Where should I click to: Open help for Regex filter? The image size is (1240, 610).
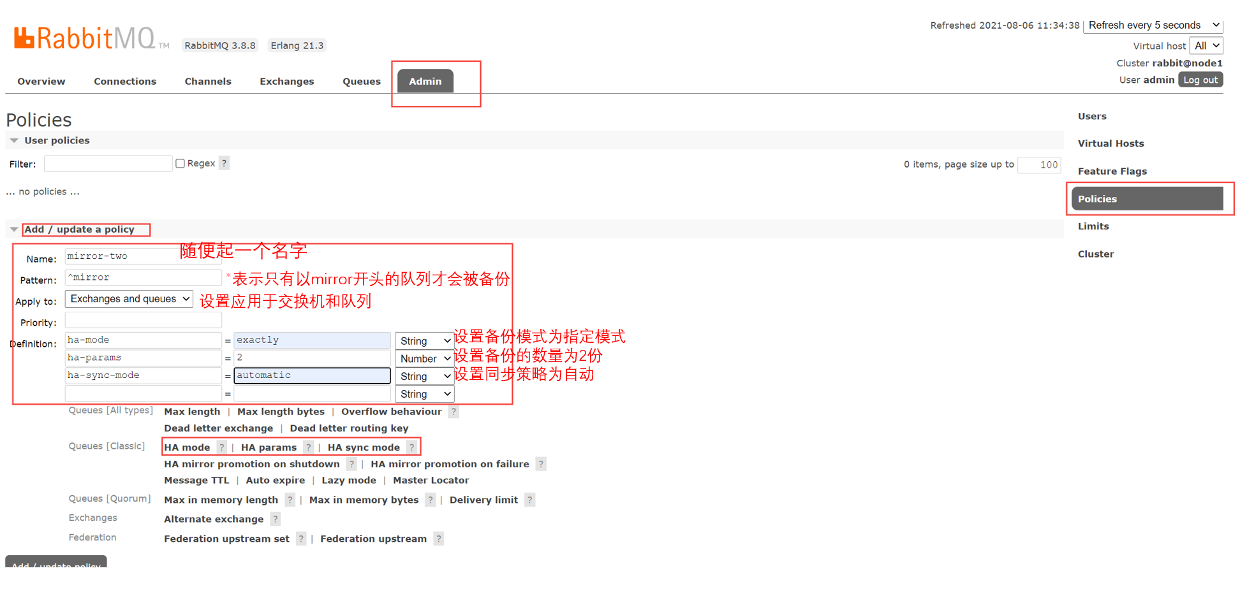click(x=224, y=163)
